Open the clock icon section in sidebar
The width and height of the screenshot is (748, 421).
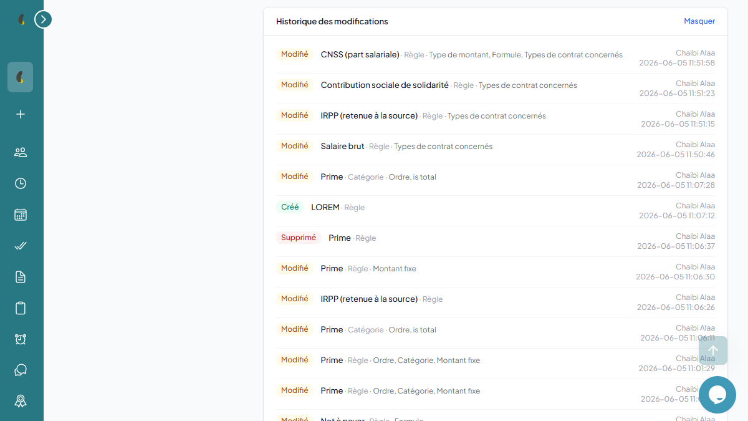21,183
